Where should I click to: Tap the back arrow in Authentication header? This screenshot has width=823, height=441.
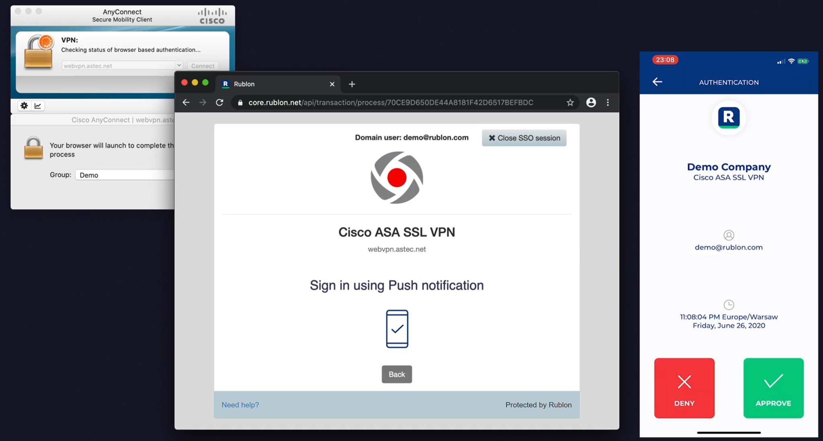tap(657, 82)
